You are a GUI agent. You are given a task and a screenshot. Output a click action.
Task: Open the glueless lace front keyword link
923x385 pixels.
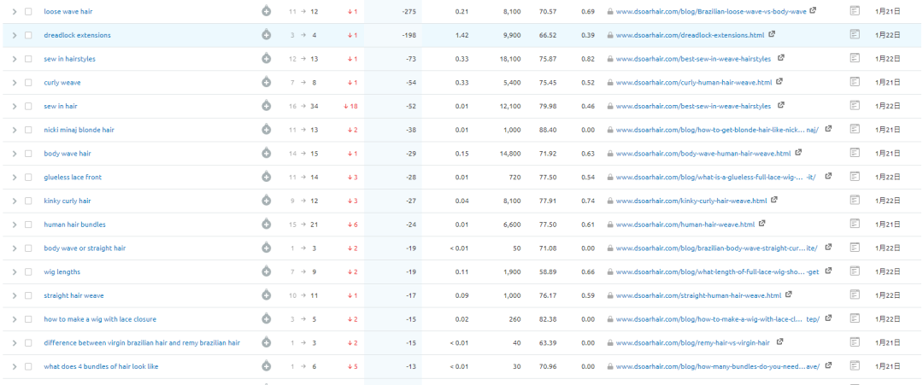(73, 177)
